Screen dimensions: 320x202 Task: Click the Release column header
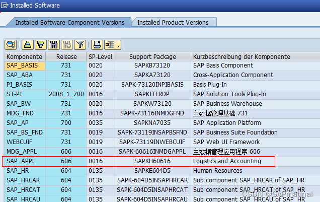coord(66,56)
